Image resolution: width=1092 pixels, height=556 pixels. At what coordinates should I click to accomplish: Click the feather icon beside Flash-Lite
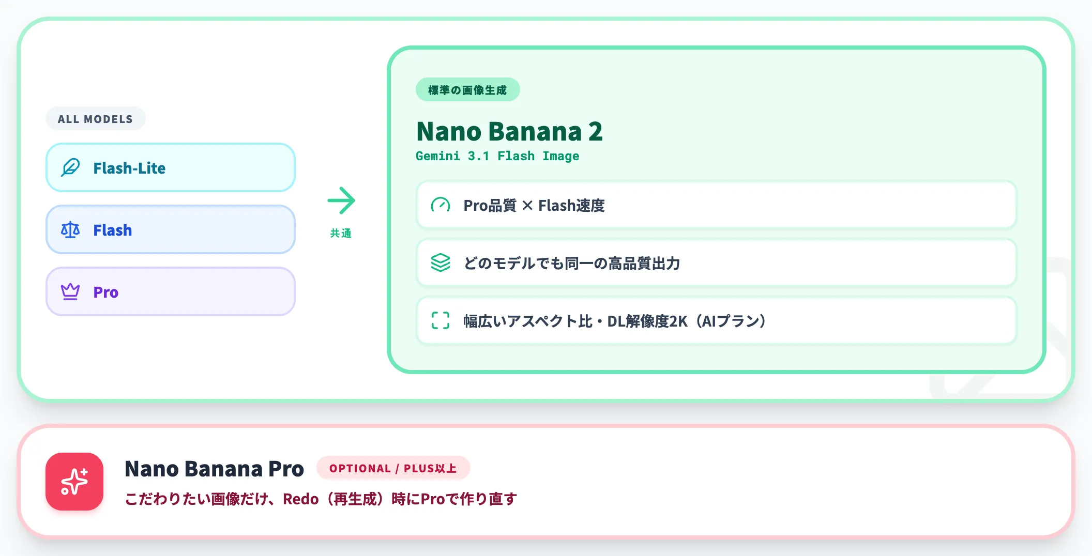[x=70, y=168]
